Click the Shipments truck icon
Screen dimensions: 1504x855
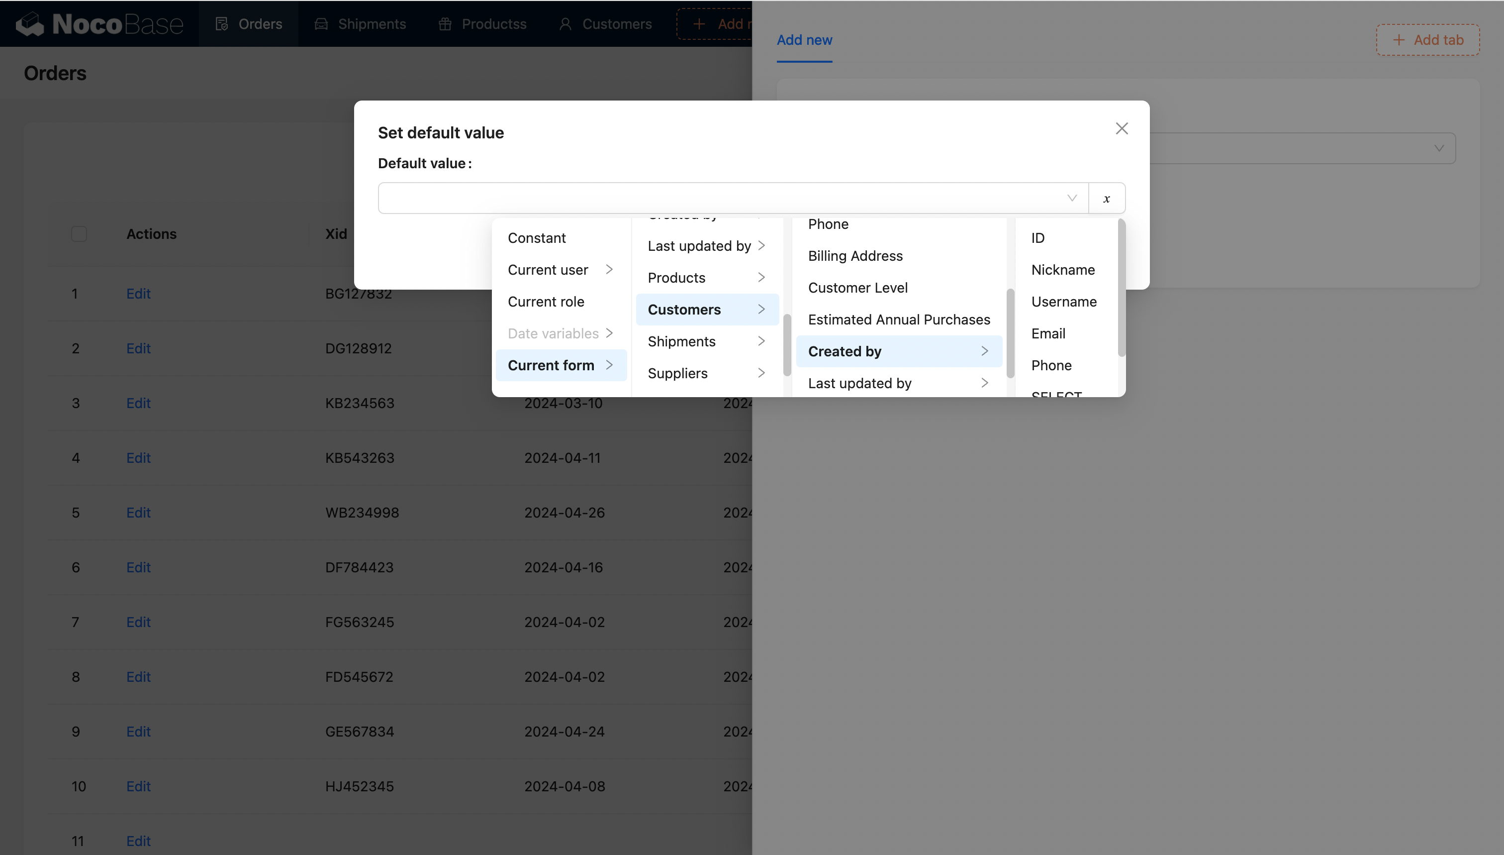[321, 24]
